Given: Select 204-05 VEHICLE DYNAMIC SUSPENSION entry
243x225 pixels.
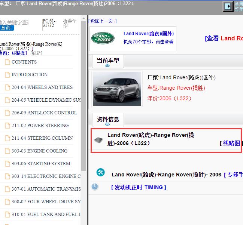Looking at the screenshot, I should pos(46,100).
